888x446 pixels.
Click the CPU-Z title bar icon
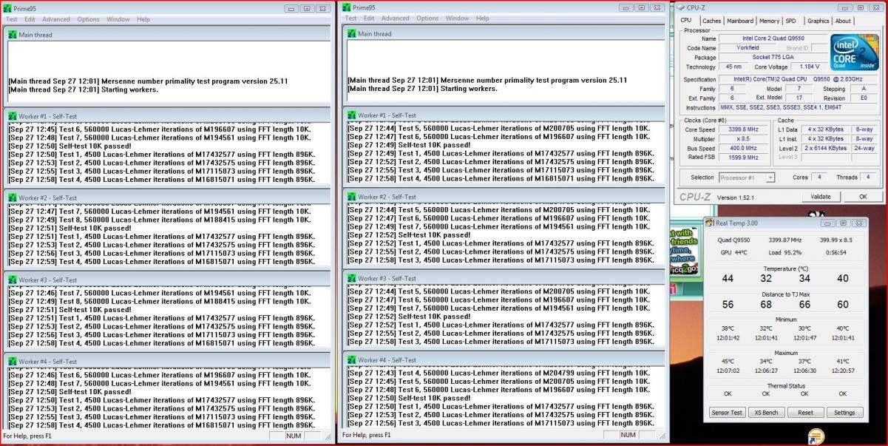point(681,7)
